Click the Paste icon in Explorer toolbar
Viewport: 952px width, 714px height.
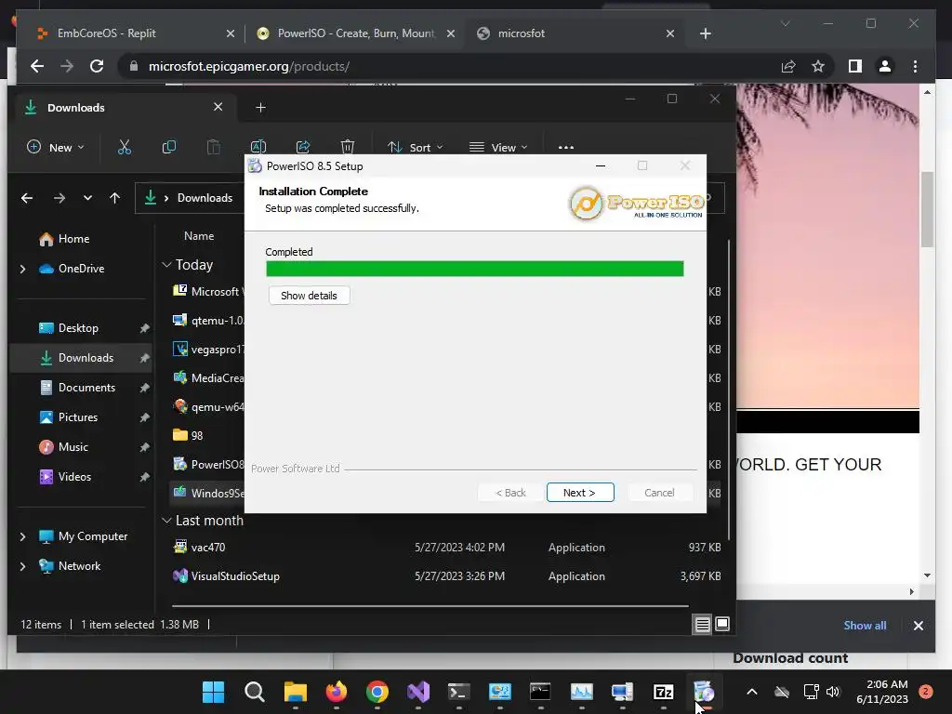click(213, 147)
